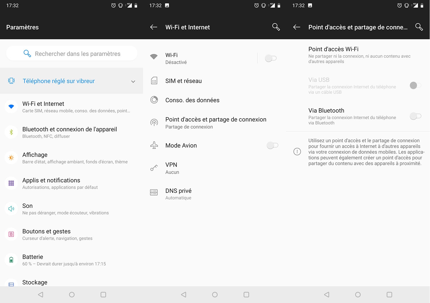Open the Son settings entry
Viewport: 430px width, 303px height.
pos(72,209)
